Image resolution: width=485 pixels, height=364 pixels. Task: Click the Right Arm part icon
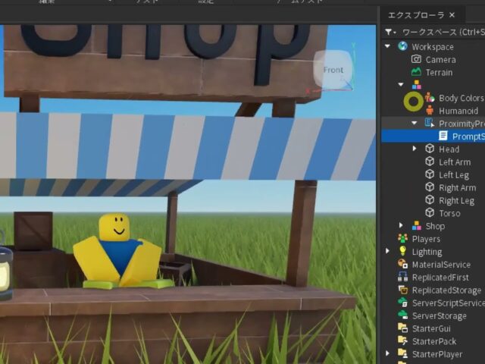coord(430,187)
